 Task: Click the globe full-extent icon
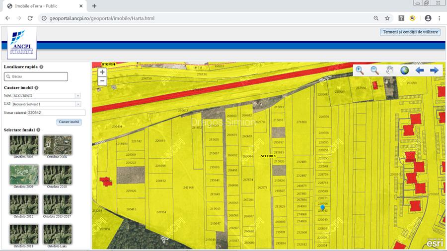pyautogui.click(x=405, y=70)
